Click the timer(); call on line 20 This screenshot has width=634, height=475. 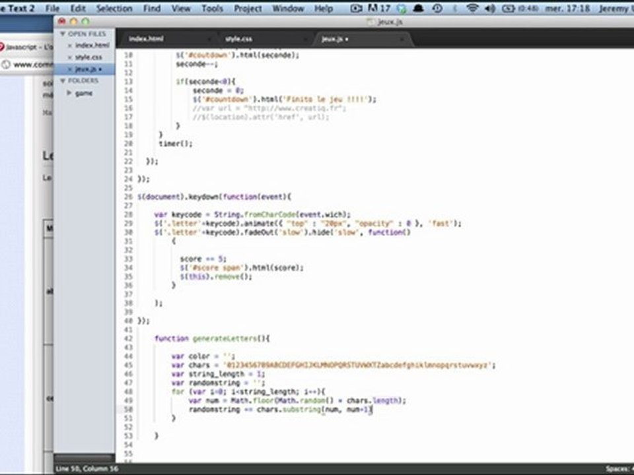176,143
